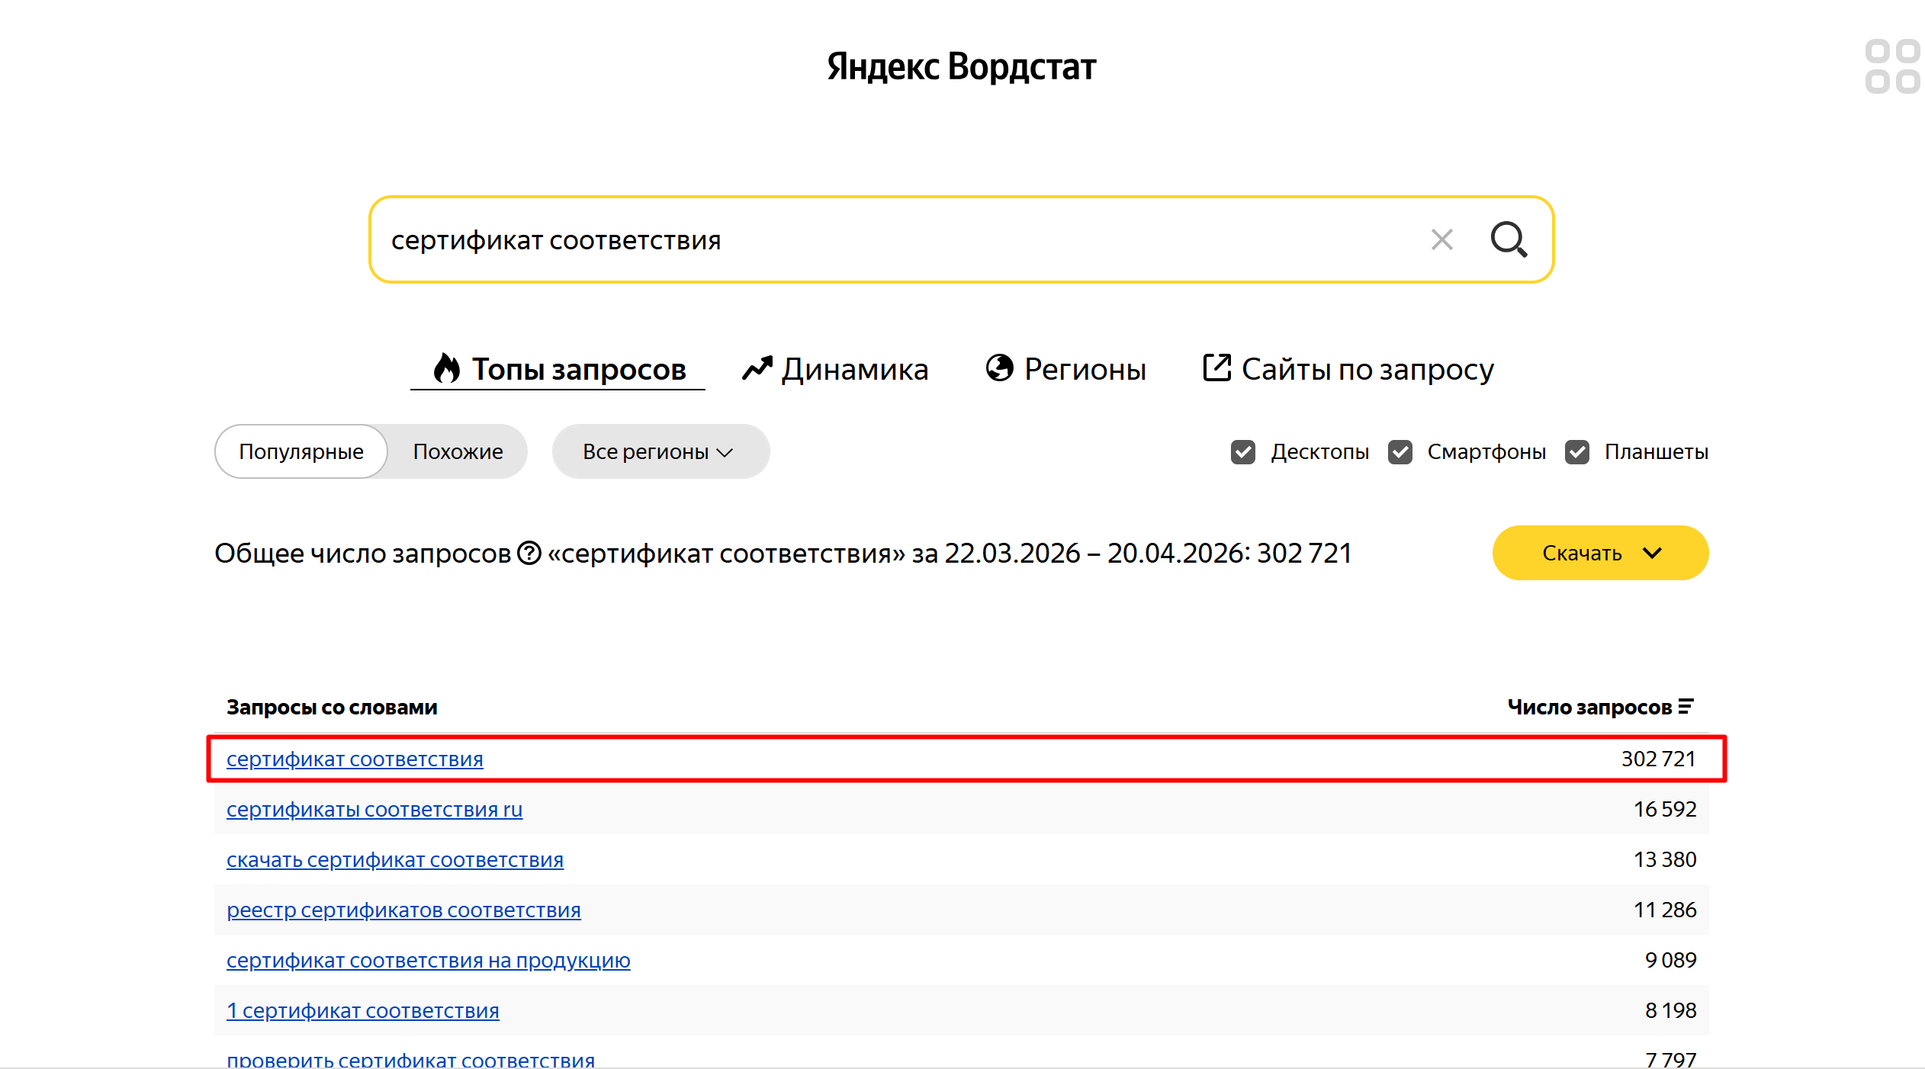Click the 9 089 count value

[1670, 960]
